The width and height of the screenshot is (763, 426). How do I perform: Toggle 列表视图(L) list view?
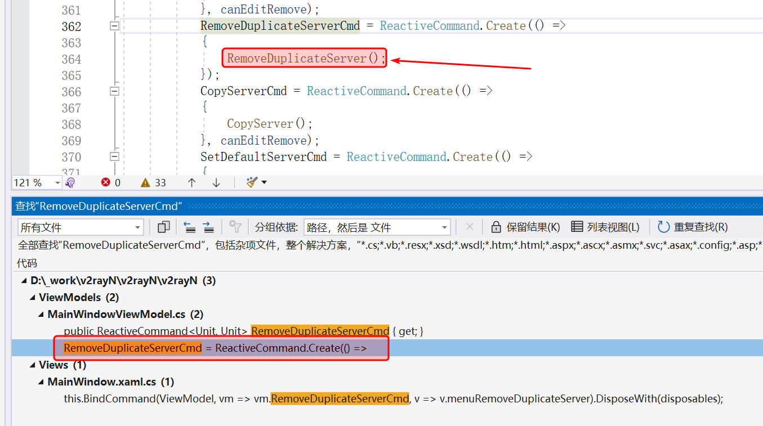(605, 227)
